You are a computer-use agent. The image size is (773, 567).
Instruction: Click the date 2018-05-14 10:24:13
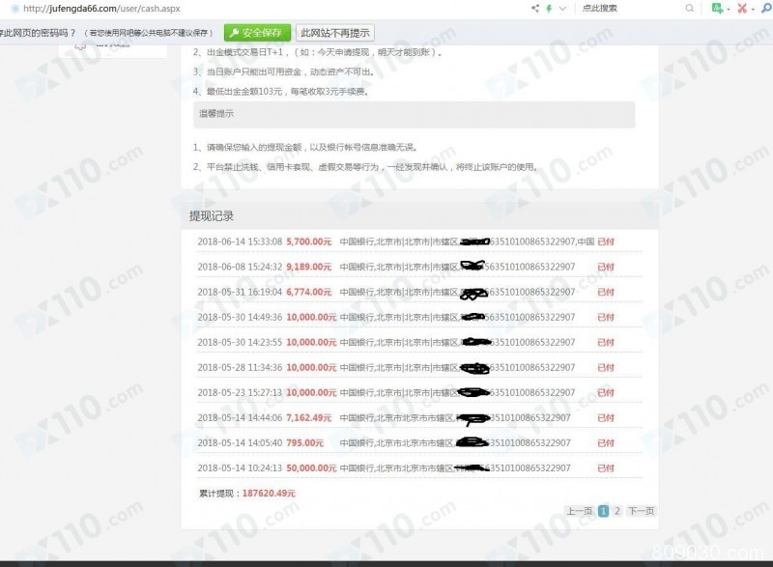240,468
